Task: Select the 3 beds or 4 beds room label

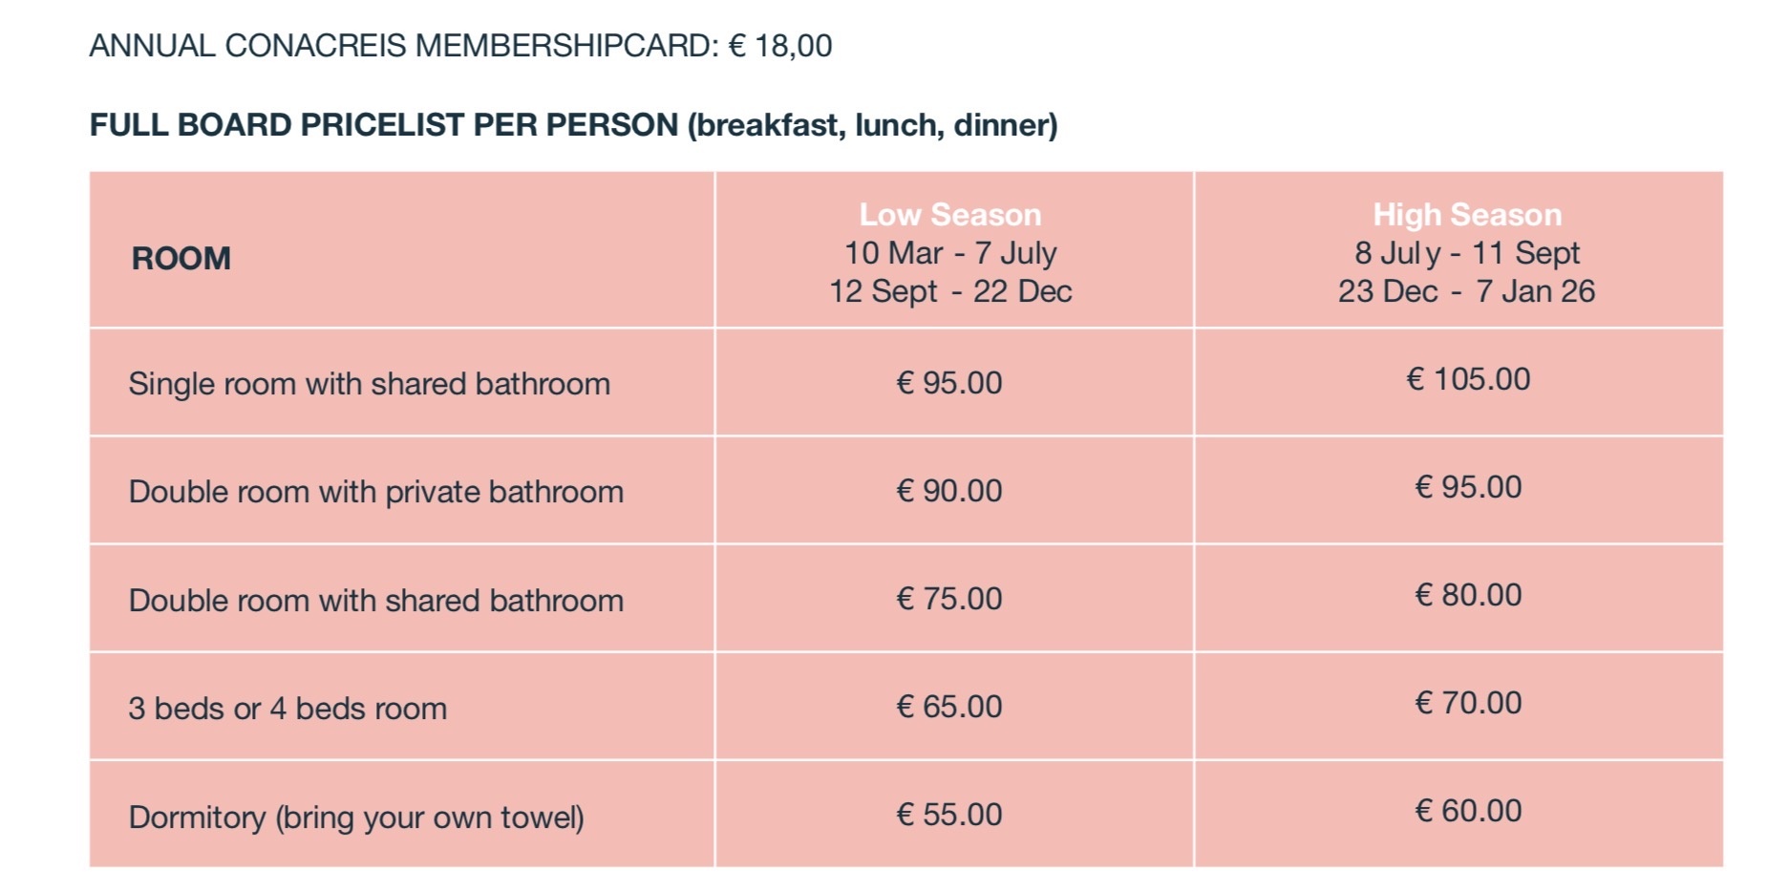Action: coord(287,709)
